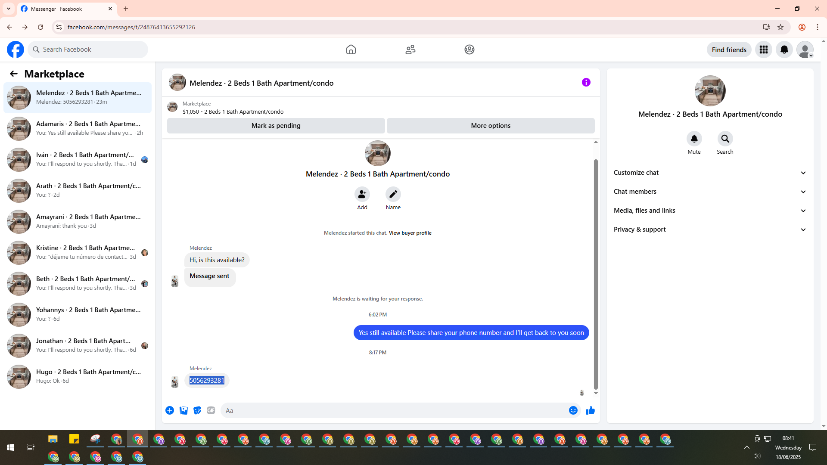This screenshot has height=465, width=827.
Task: Open the Yohannys conversation
Action: 78,315
